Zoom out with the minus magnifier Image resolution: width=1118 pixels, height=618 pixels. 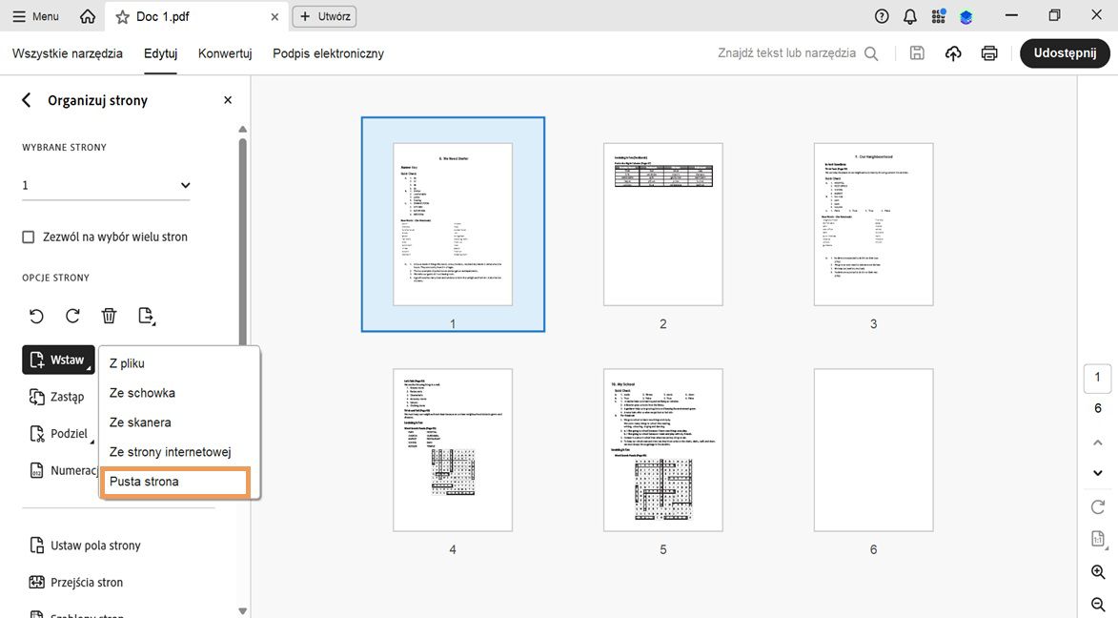1098,606
